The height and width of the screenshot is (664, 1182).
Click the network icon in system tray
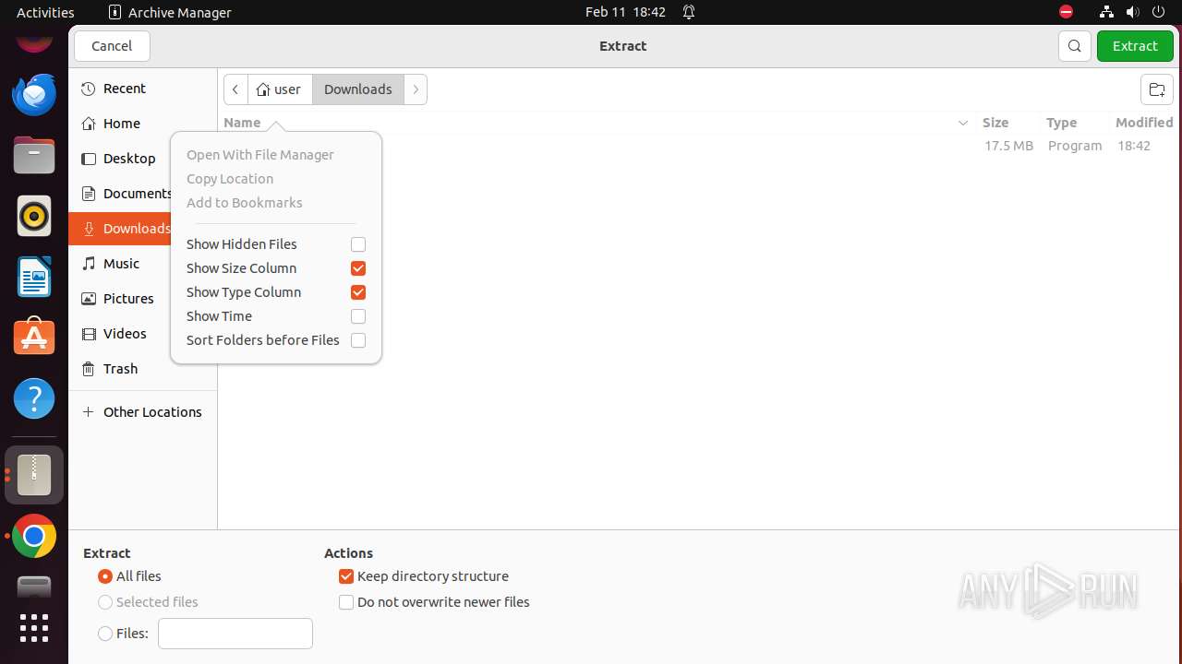[x=1106, y=12]
